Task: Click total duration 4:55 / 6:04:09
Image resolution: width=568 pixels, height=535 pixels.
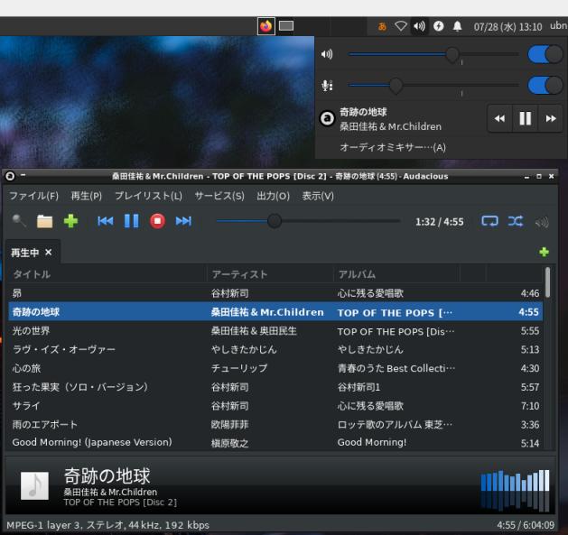Action: coord(526,525)
